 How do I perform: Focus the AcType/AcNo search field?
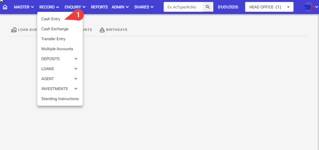[183, 7]
